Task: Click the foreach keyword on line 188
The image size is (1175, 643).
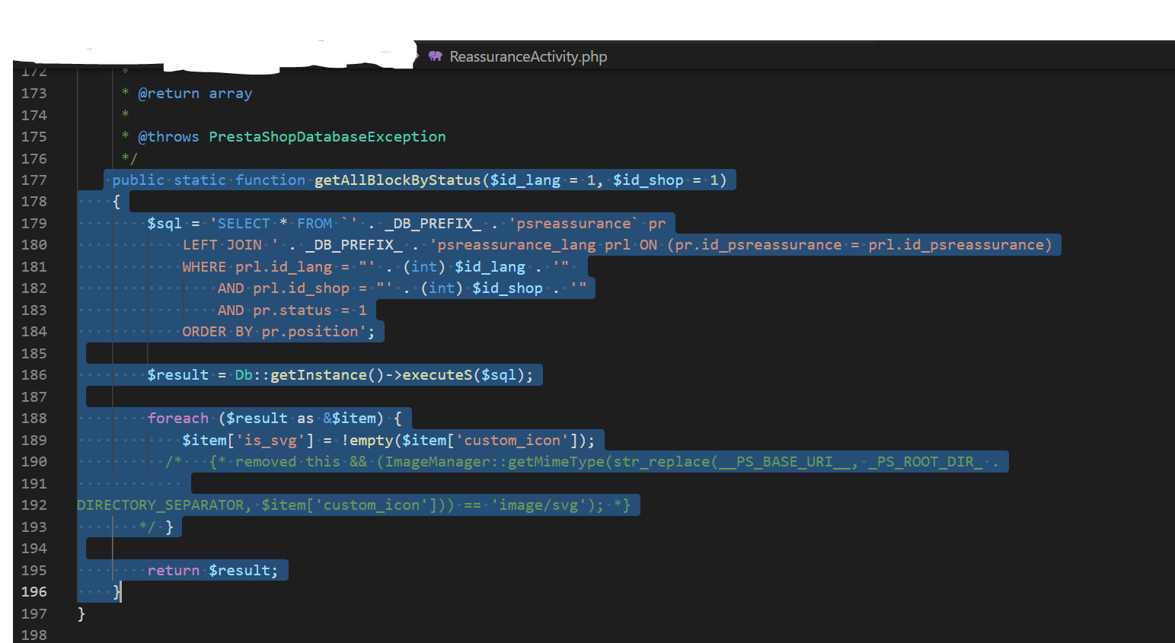Action: [177, 418]
